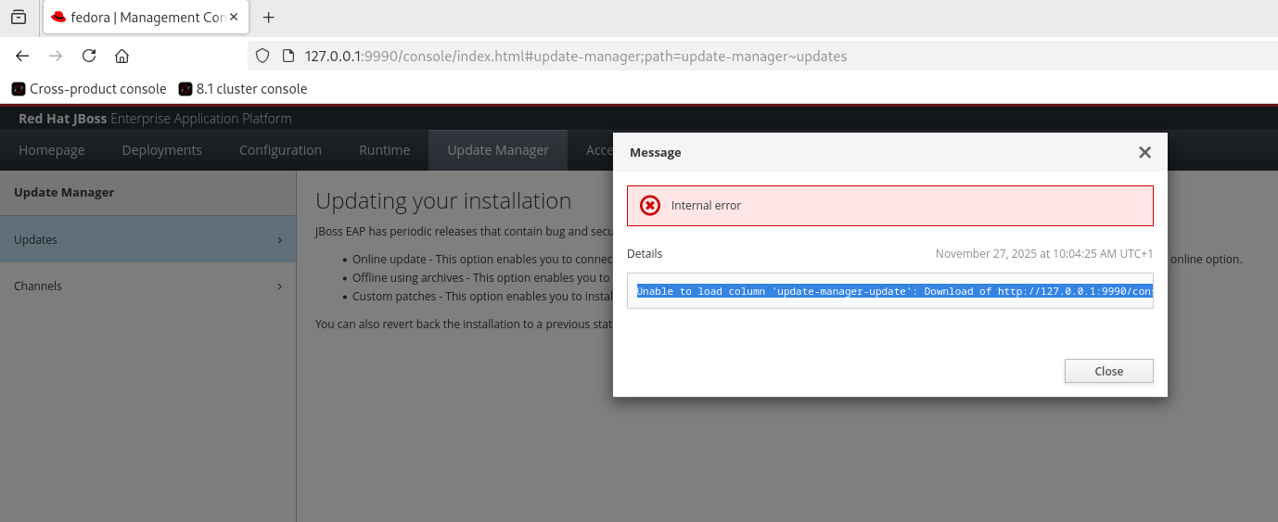This screenshot has width=1278, height=522.
Task: Open 8.1 cluster console bookmark
Action: 243,89
